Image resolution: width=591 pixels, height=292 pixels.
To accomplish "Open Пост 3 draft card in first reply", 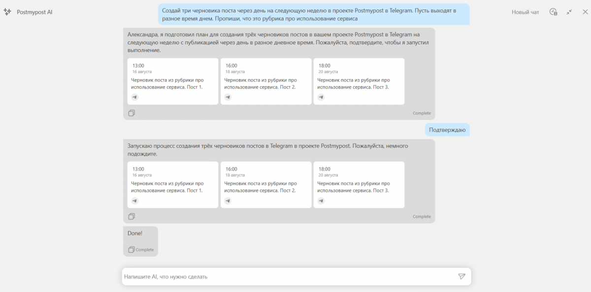I will 359,82.
